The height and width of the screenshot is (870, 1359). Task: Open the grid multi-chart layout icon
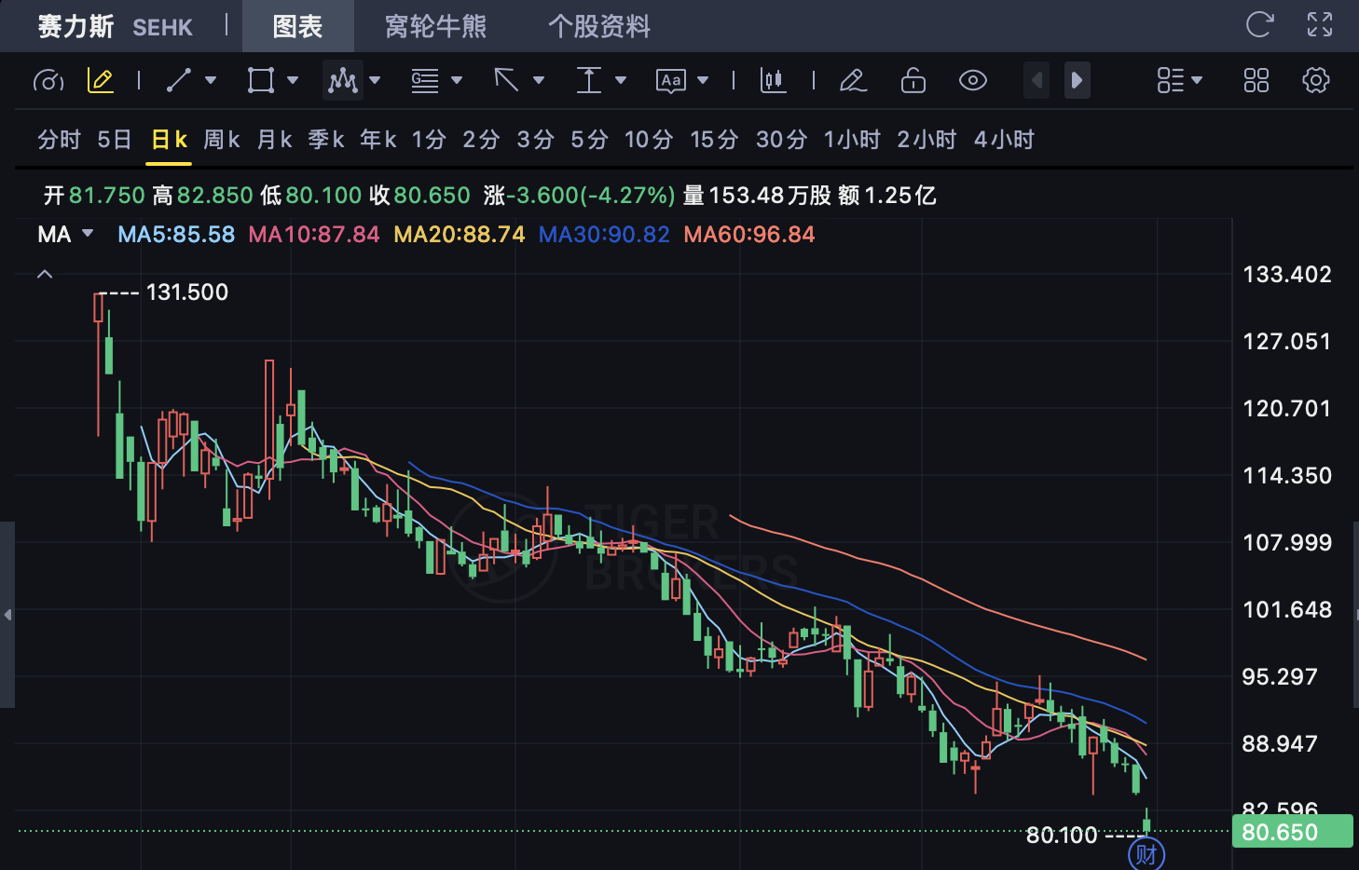point(1256,81)
